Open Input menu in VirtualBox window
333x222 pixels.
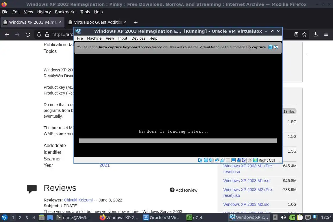(x=123, y=38)
